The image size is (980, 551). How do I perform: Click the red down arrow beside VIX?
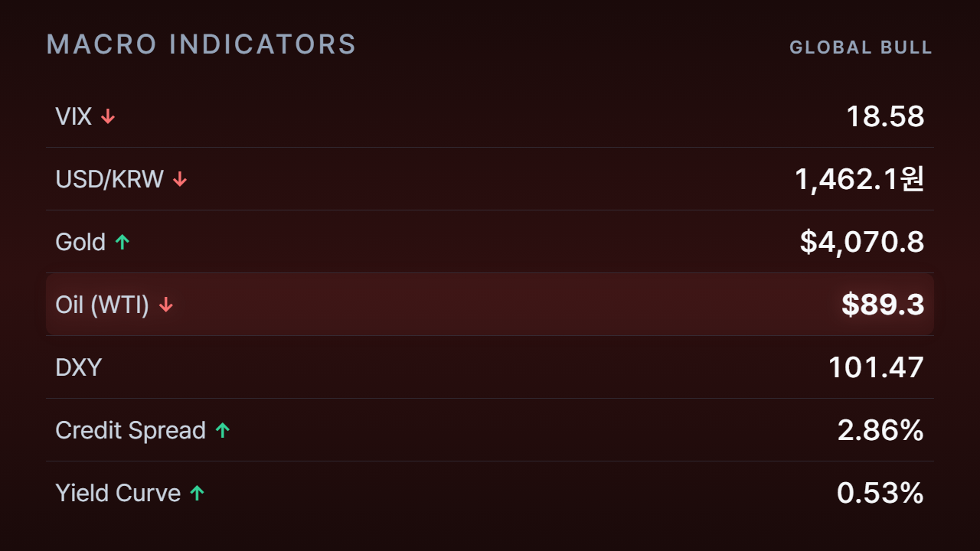tap(108, 116)
